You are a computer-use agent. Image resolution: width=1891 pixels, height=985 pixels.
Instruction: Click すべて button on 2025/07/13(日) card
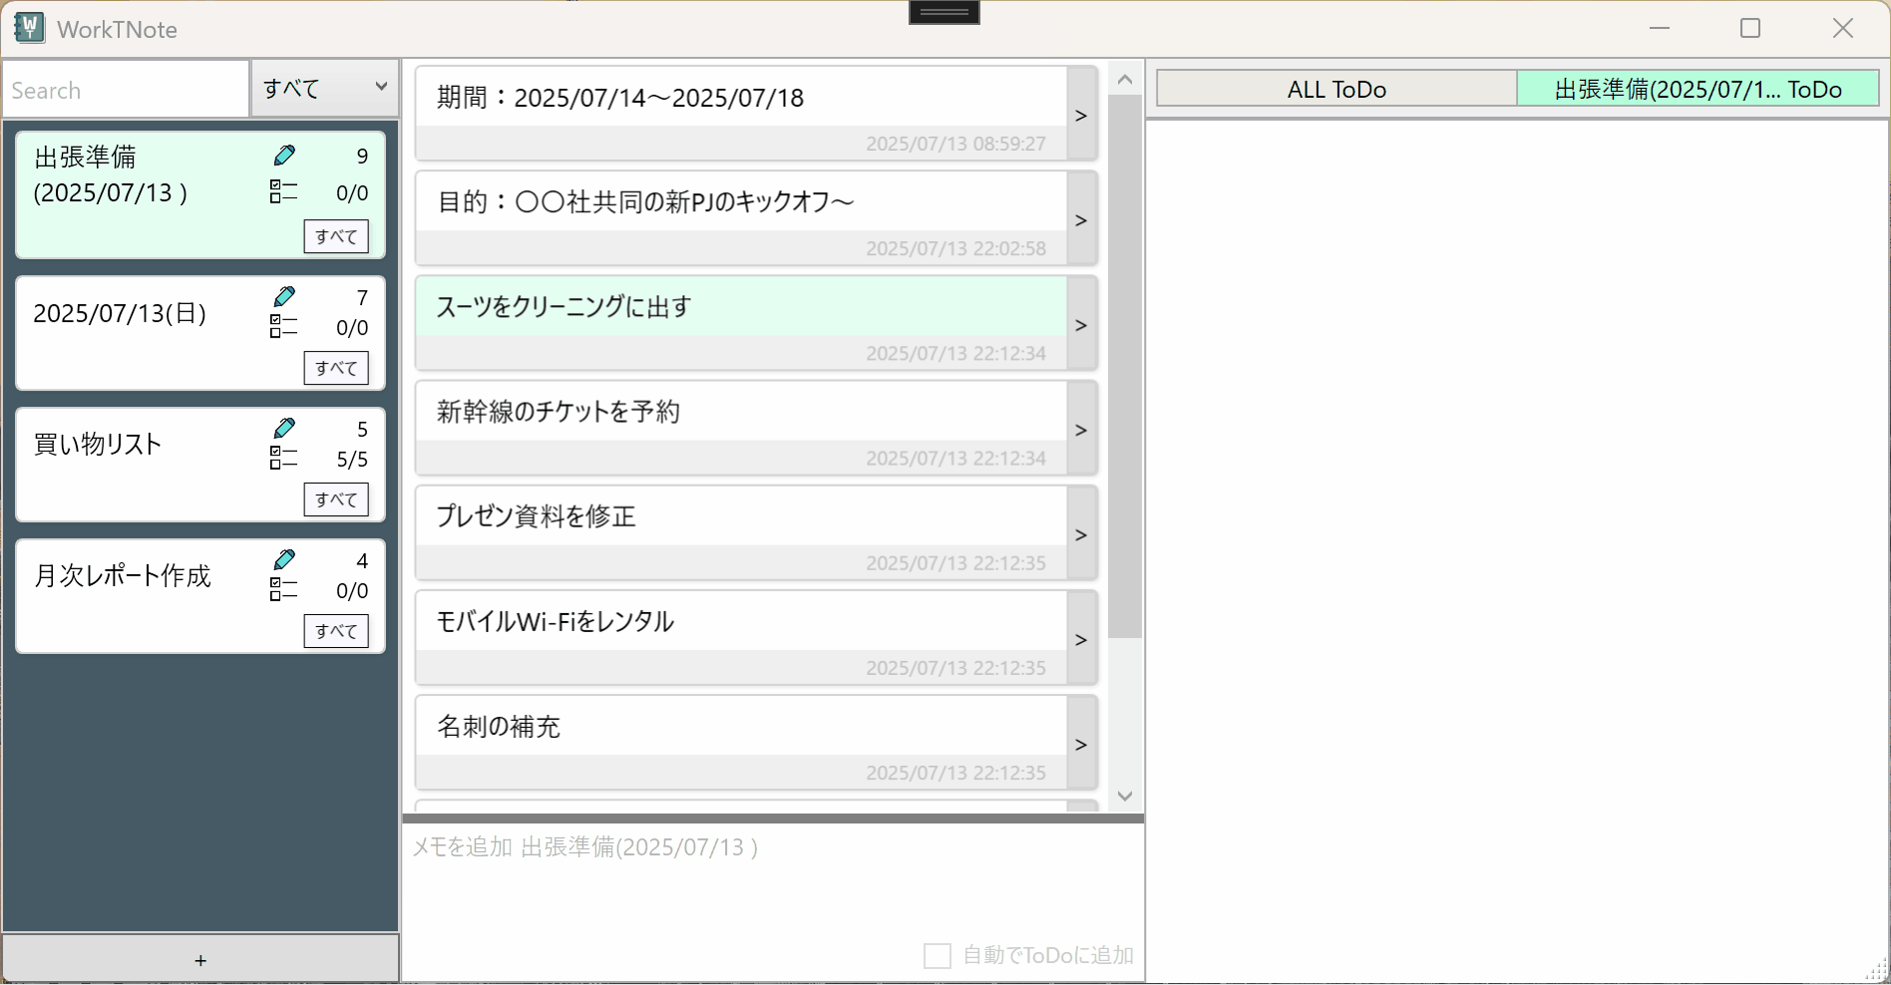coord(336,368)
